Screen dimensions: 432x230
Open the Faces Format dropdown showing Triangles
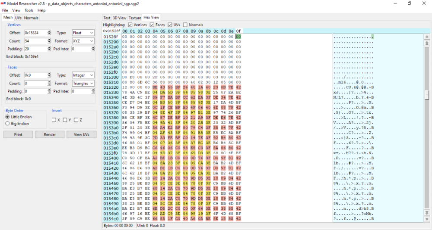[83, 83]
